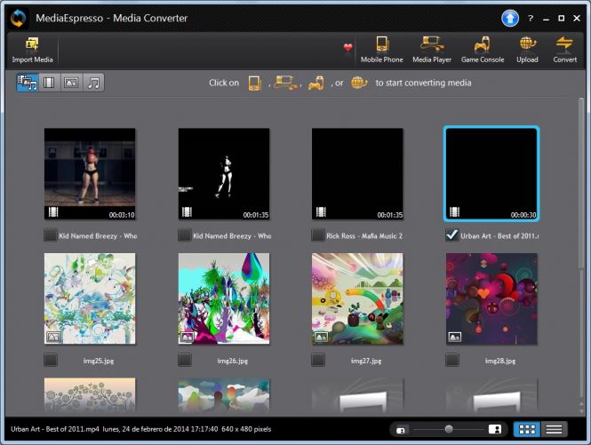This screenshot has height=445, width=591.
Task: Click the larger thumbnails icon
Action: (495, 429)
